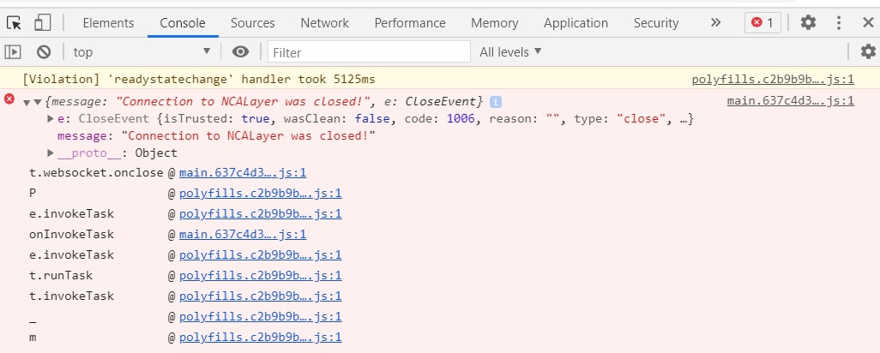Open the top JavaScript context dropdown
Image resolution: width=880 pixels, height=353 pixels.
point(142,52)
